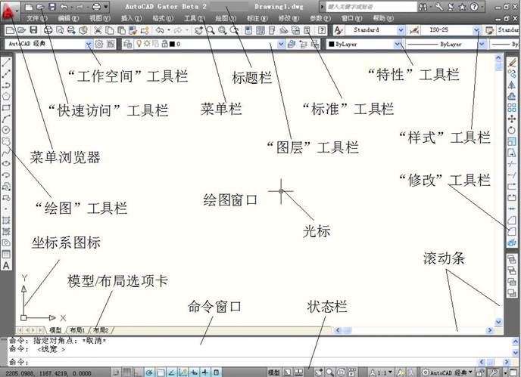
Task: Click Copy icon in standard toolbar
Action: [x=110, y=30]
